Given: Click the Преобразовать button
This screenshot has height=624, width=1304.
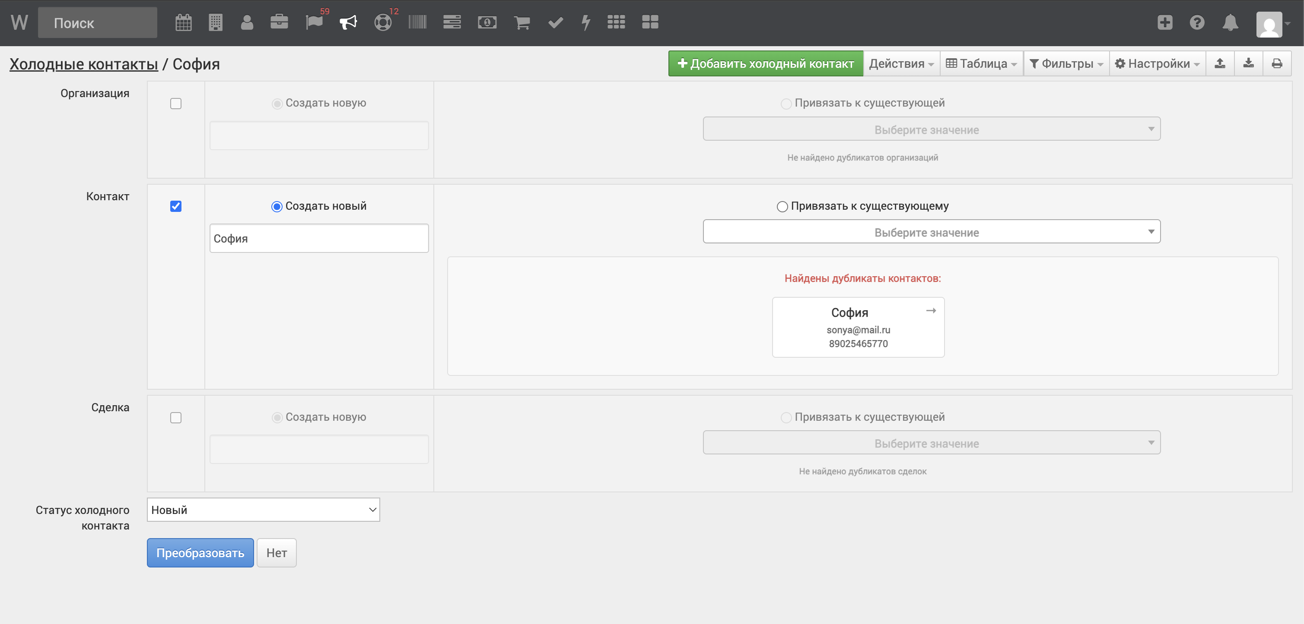Looking at the screenshot, I should click(x=200, y=553).
